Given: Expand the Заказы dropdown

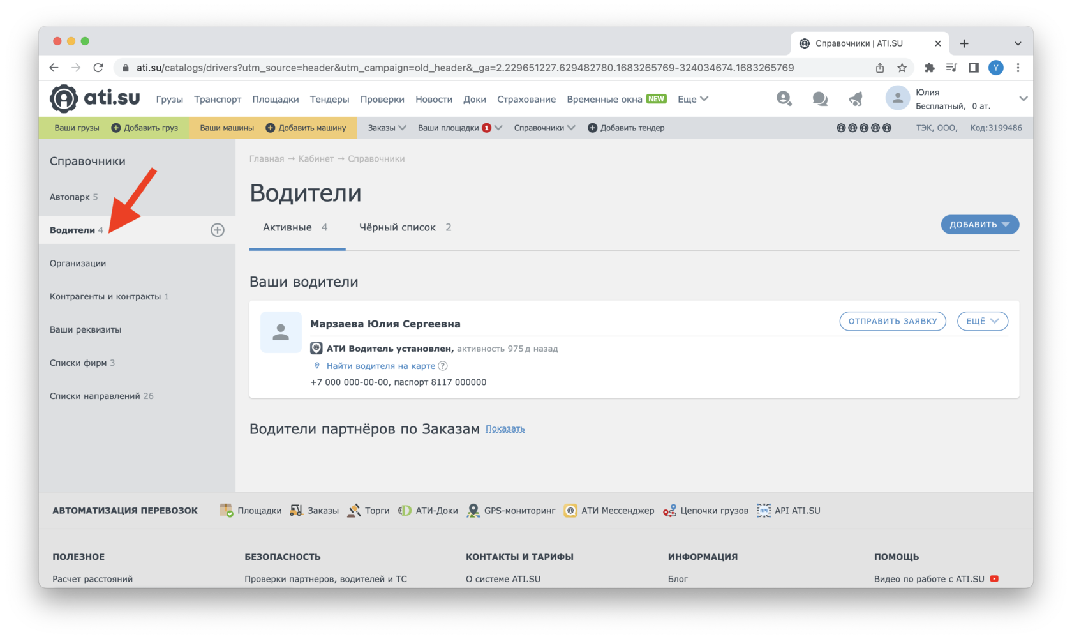Looking at the screenshot, I should 387,128.
